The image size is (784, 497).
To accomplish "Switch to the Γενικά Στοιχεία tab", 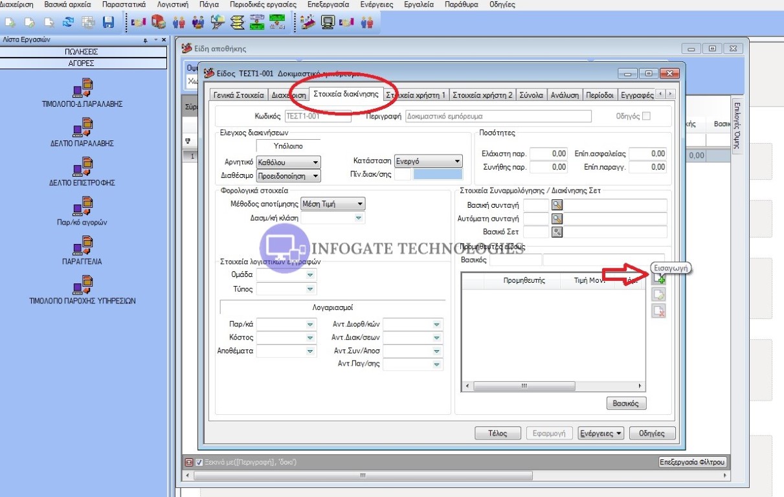I will pos(239,95).
